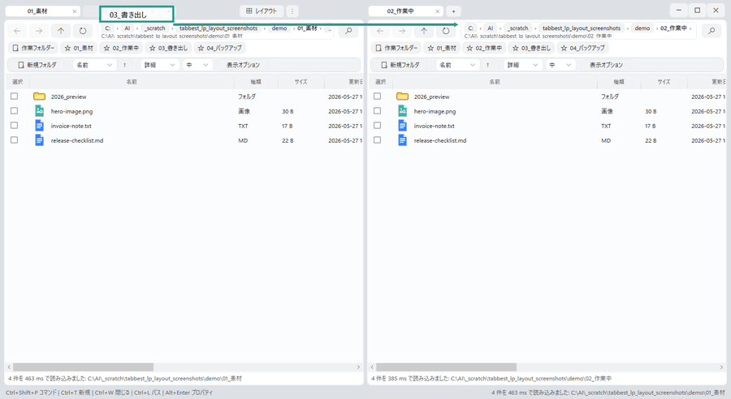
Task: Toggle sort direction arrow in right pane
Action: (x=487, y=65)
